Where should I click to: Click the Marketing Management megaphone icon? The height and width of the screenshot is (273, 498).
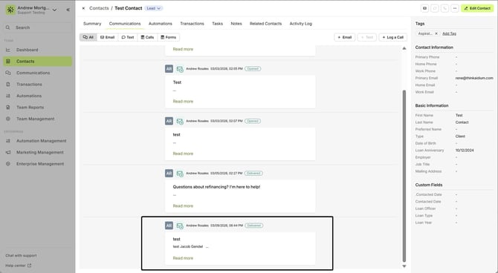pyautogui.click(x=8, y=152)
